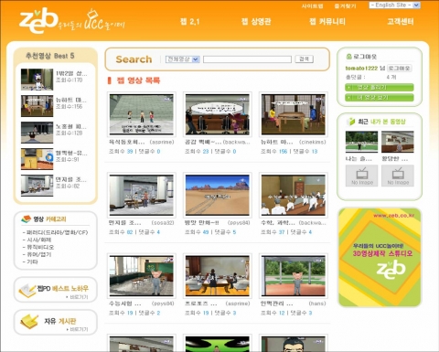The image size is (439, 352).
Task: Click the stacked books 영상 카테고리 icon
Action: pyautogui.click(x=27, y=219)
